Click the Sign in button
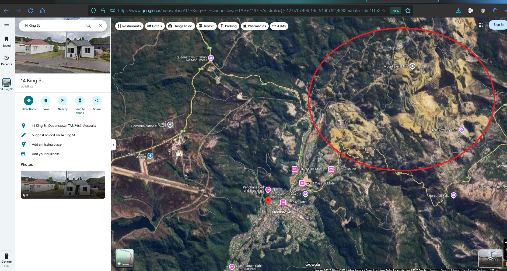The width and height of the screenshot is (507, 271). click(x=498, y=25)
